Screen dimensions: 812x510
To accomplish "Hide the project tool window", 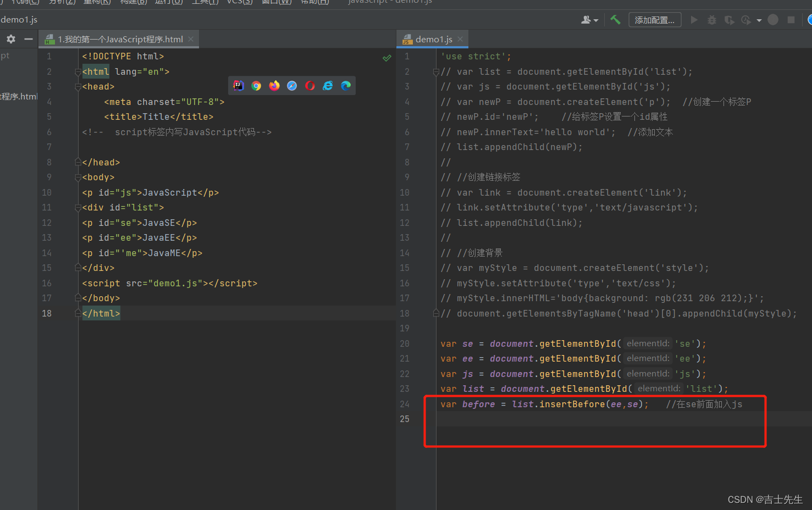I will 28,39.
